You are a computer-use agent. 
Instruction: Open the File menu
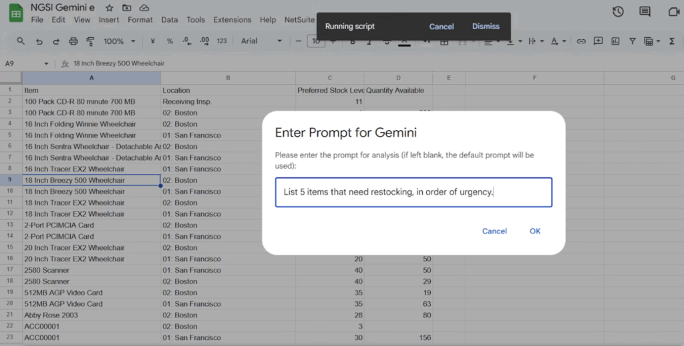[x=37, y=19]
